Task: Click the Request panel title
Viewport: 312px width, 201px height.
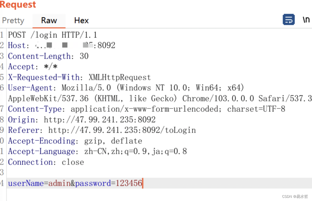Action: (18, 4)
